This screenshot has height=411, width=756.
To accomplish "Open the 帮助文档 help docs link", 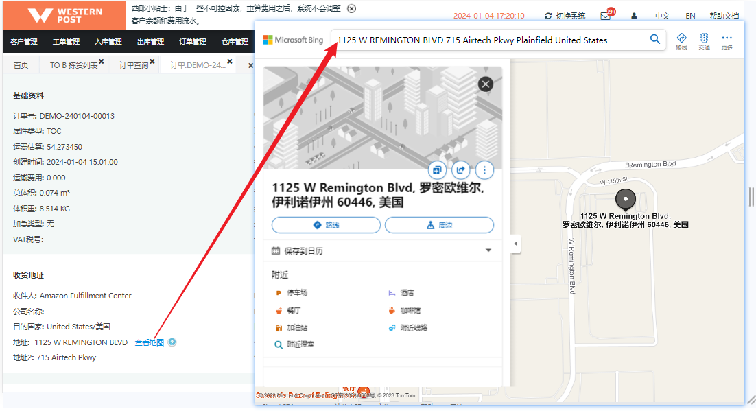I will coord(724,16).
